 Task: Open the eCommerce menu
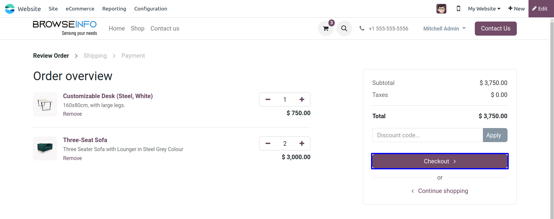80,9
